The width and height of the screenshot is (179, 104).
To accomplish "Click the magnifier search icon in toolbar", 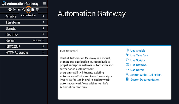I will tap(23, 10).
